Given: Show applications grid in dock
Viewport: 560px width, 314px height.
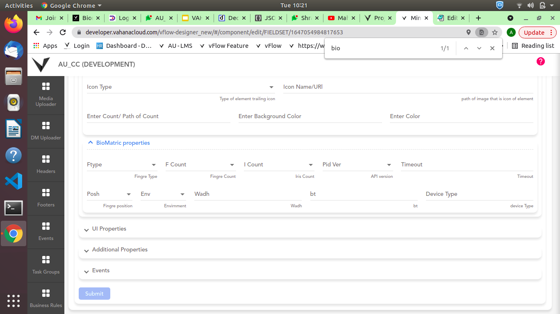Looking at the screenshot, I should 14,301.
